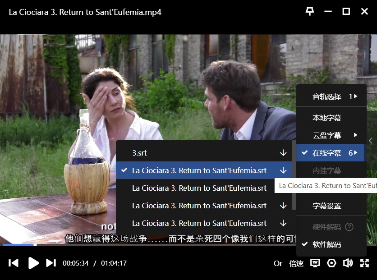Select the 3.srt subtitle
Image resolution: width=377 pixels, height=280 pixels.
(x=139, y=153)
